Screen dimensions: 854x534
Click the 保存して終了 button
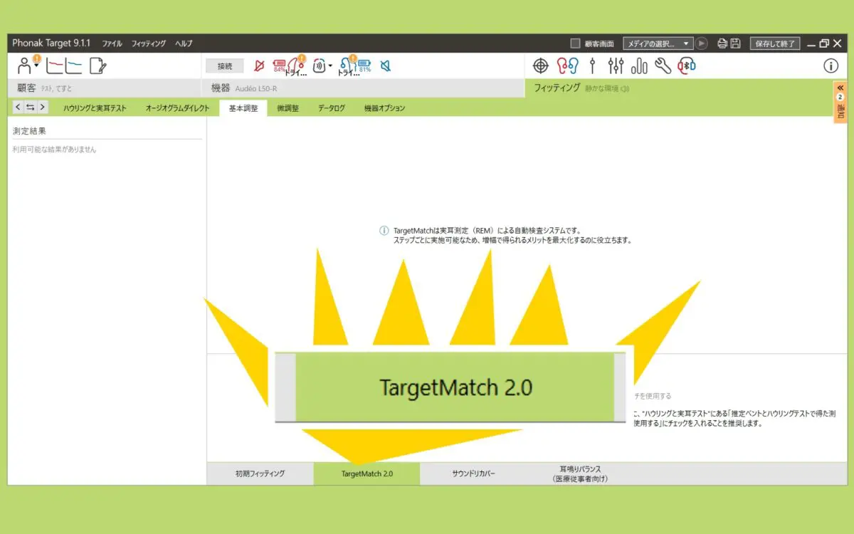tap(774, 43)
